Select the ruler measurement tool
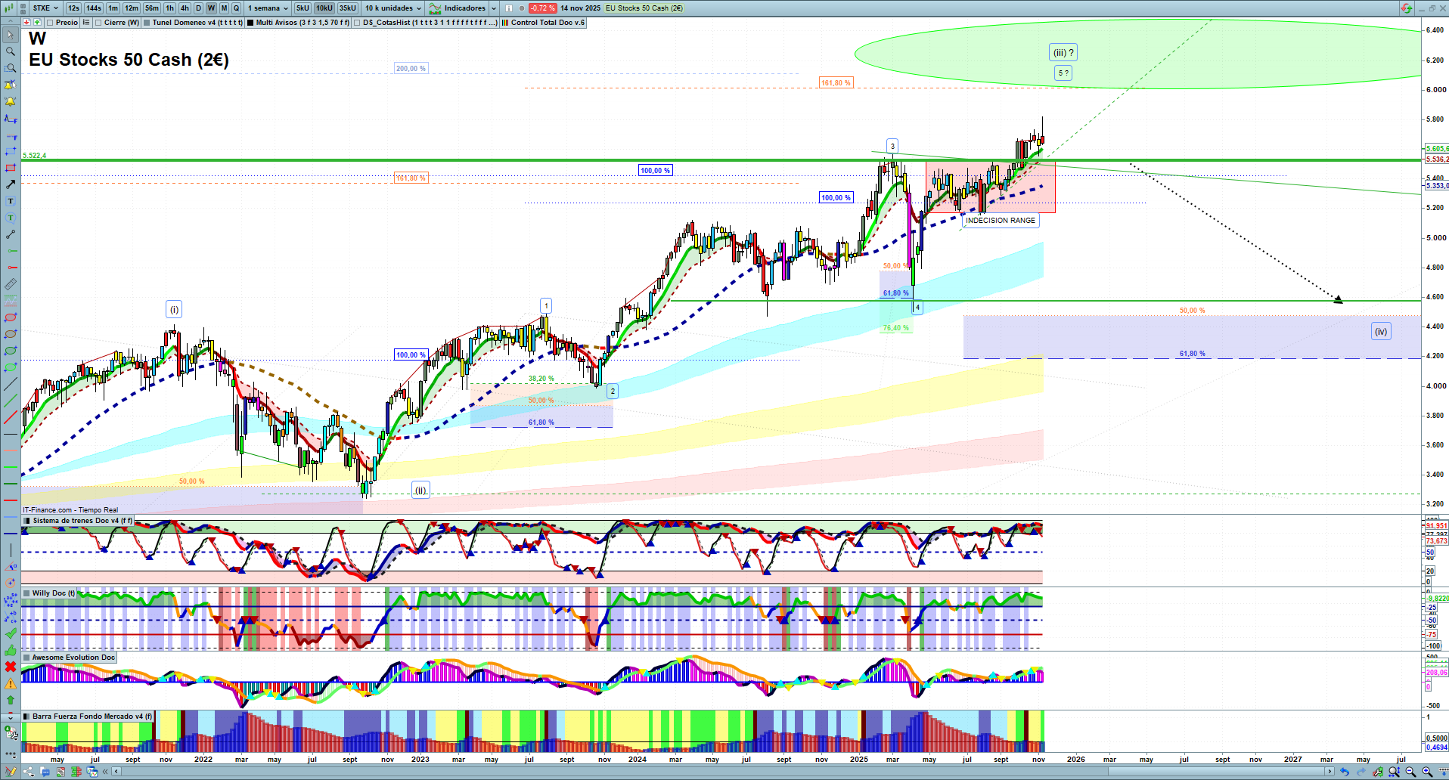1449x780 pixels. [11, 284]
